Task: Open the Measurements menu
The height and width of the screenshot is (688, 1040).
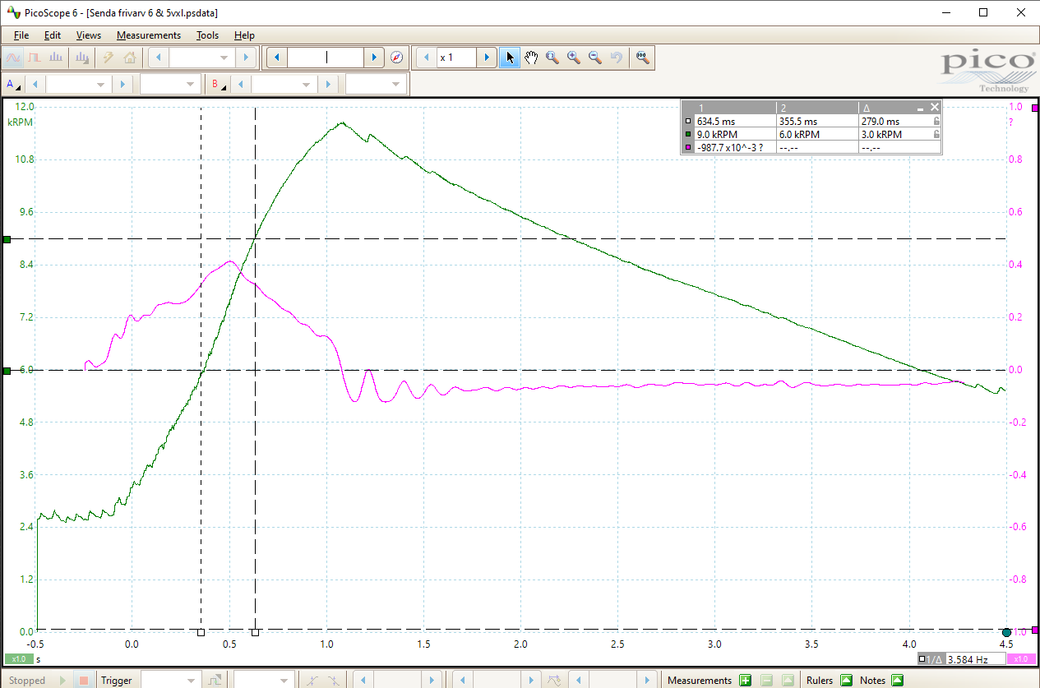Action: click(148, 35)
